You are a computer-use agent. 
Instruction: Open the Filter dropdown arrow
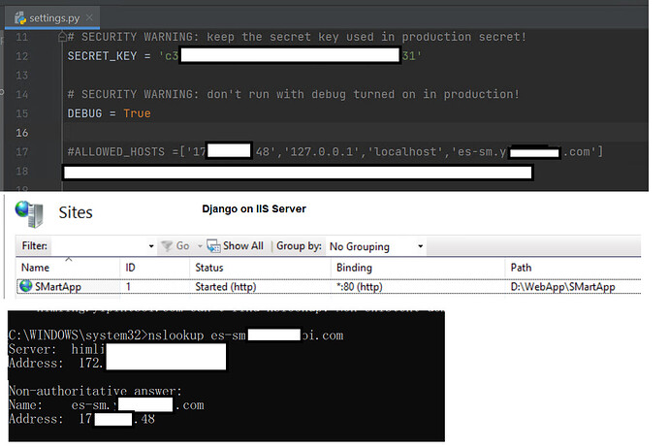(x=151, y=246)
